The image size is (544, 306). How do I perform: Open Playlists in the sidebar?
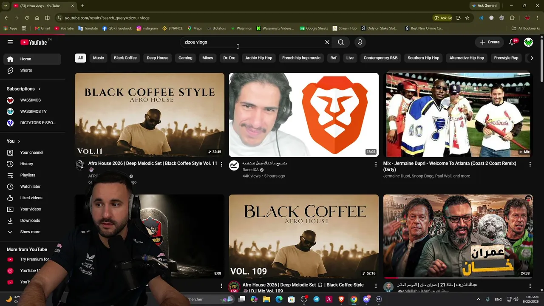[32, 175]
